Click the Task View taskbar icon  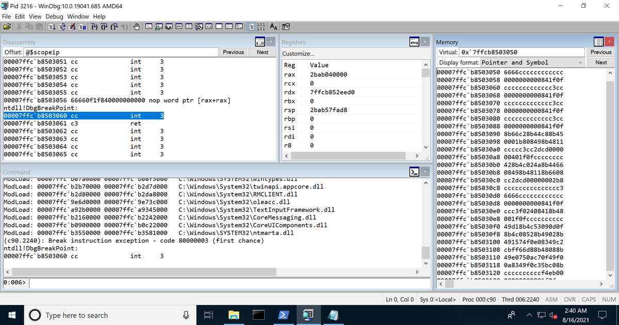click(209, 315)
